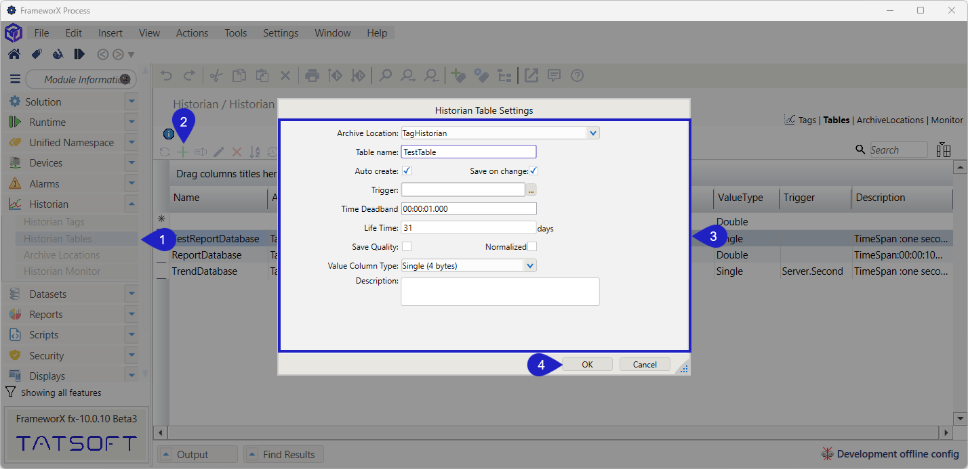This screenshot has height=469, width=968.
Task: Click the hamburger menu icon
Action: tap(15, 79)
